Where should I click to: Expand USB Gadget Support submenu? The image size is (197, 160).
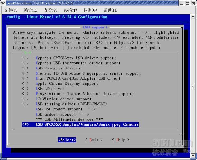coord(62,114)
